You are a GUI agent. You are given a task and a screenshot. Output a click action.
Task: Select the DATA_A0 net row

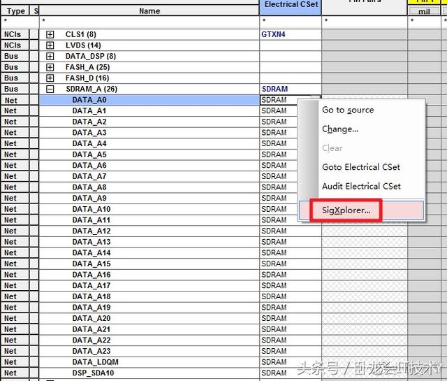(x=89, y=100)
